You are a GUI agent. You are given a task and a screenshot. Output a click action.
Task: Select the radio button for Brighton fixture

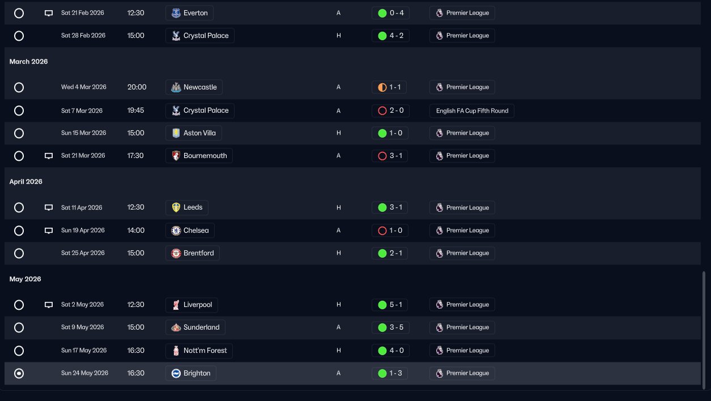click(x=19, y=373)
